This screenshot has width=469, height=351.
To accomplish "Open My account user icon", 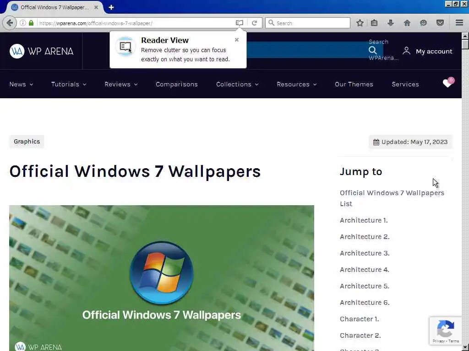I will pos(406,51).
